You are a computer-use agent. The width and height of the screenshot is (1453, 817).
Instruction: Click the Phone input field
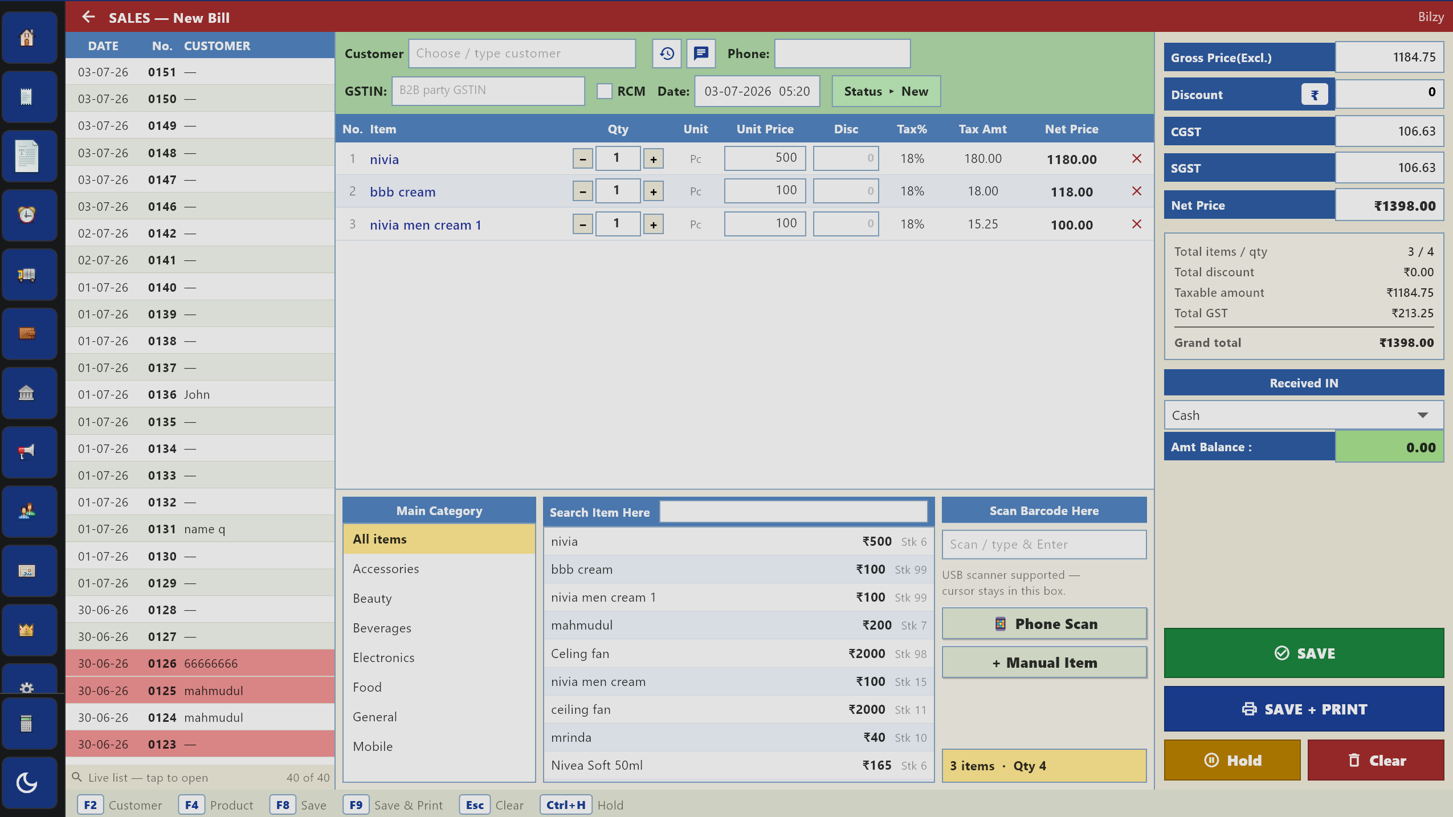tap(842, 54)
